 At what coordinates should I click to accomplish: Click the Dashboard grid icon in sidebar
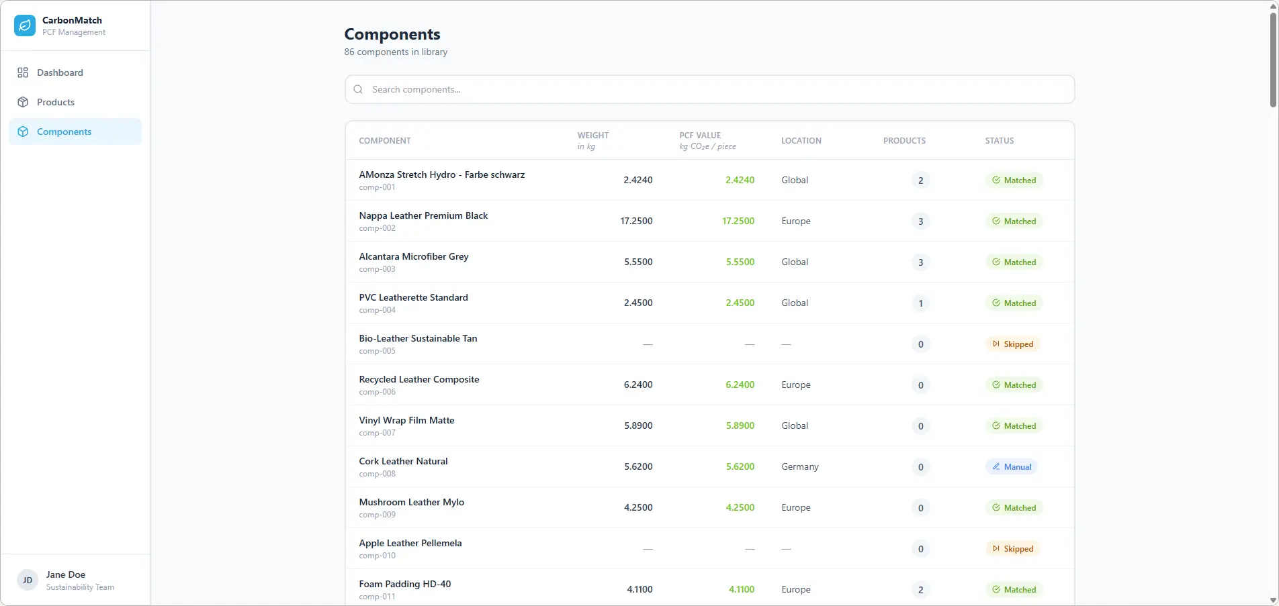(23, 72)
